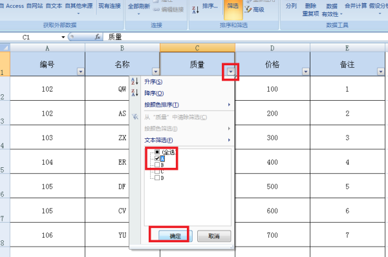Check the B checkbox in filter list
This screenshot has width=388, height=257.
(157, 165)
